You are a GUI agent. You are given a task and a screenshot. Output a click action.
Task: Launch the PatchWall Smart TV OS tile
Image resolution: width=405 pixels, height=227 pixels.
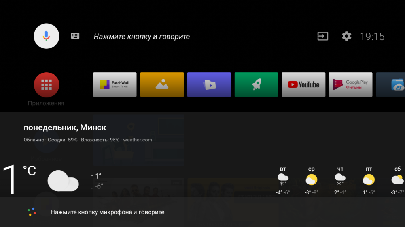pyautogui.click(x=115, y=84)
